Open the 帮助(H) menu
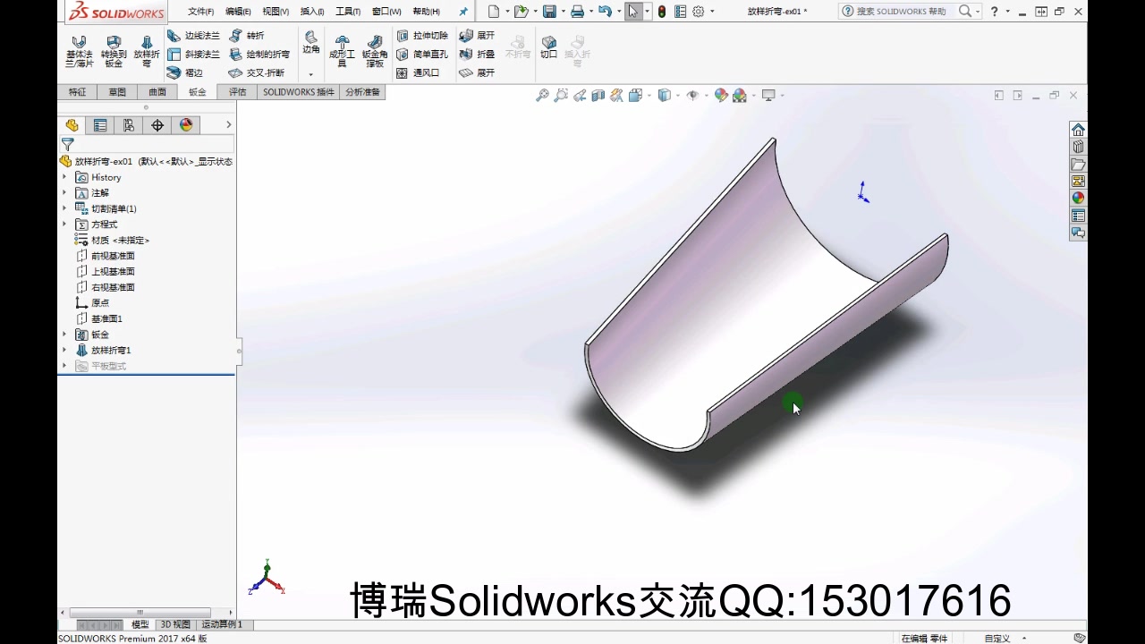 [426, 12]
